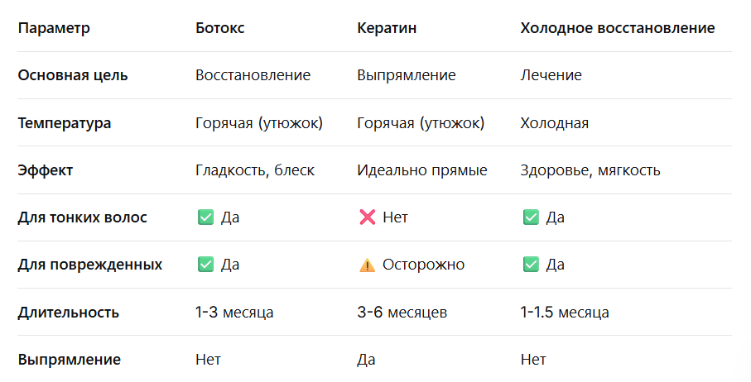Select the Ботокс column header

click(220, 28)
